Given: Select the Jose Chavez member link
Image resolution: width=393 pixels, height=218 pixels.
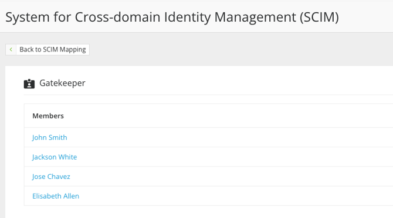Looking at the screenshot, I should [51, 177].
